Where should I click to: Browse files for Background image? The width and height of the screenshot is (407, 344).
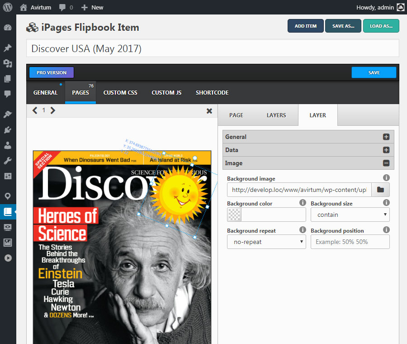[x=380, y=190]
